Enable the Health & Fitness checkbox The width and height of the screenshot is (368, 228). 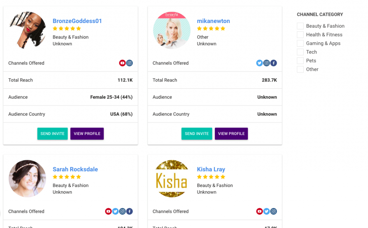[300, 35]
